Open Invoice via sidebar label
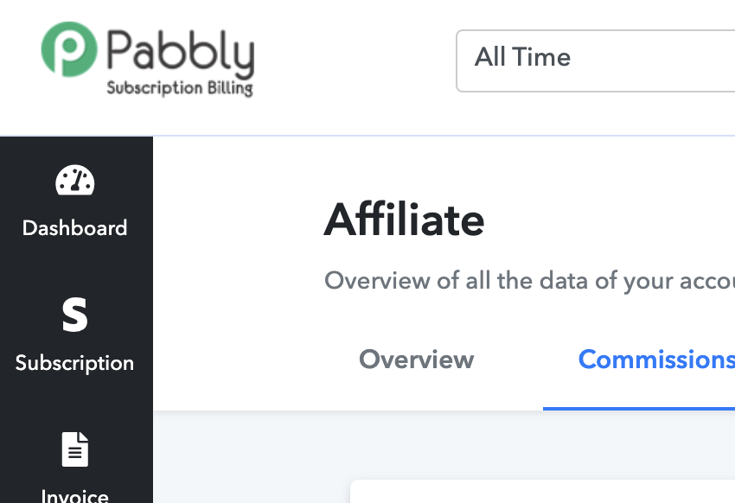 [75, 495]
